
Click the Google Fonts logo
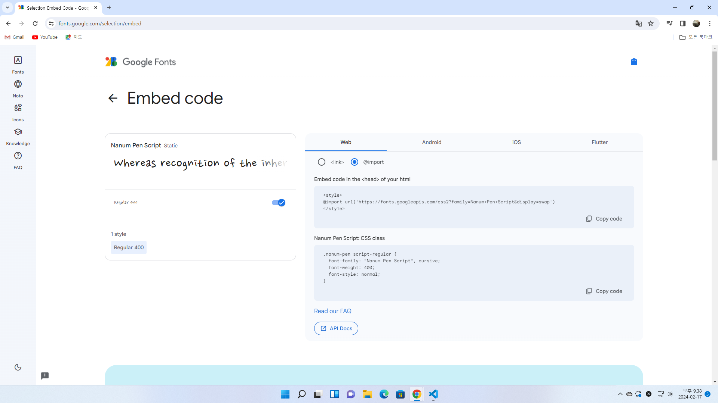tap(141, 62)
